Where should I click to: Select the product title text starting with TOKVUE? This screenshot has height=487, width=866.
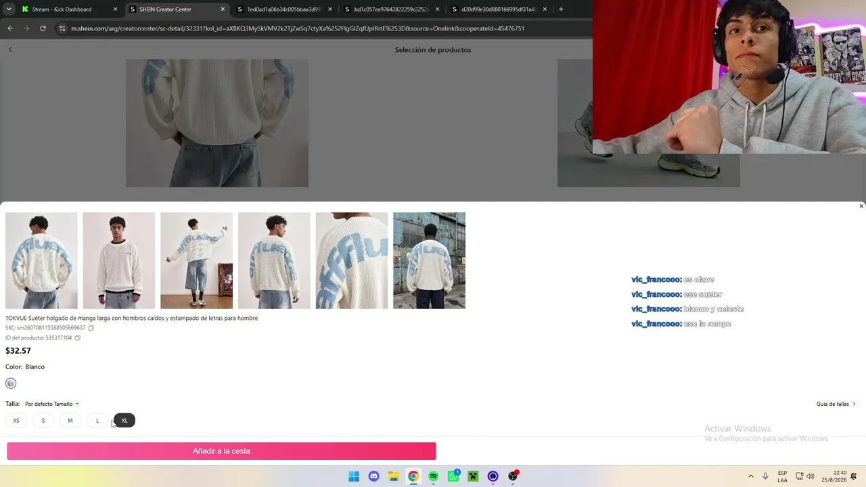[x=131, y=318]
